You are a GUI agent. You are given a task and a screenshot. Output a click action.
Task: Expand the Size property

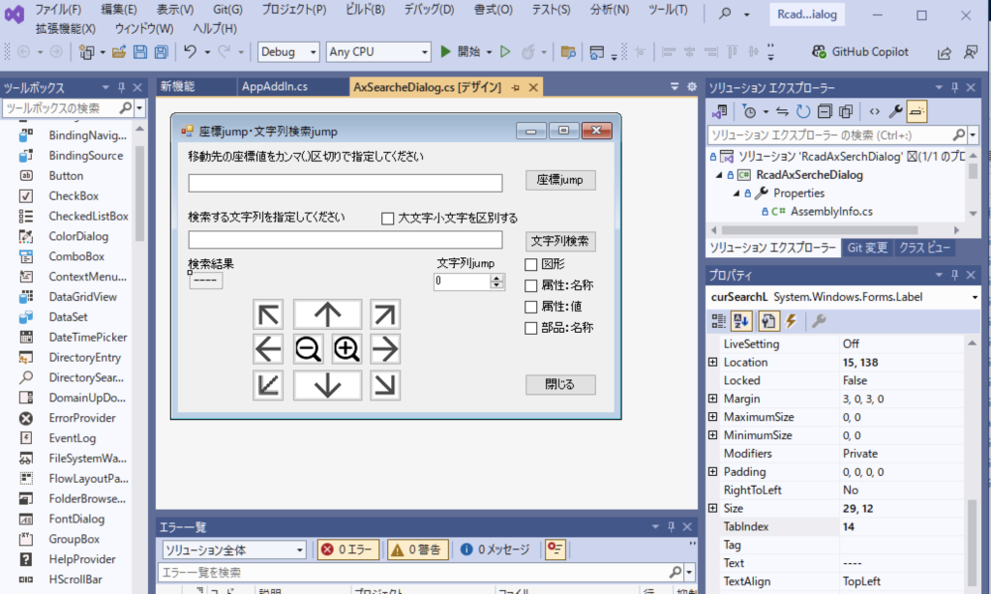(x=713, y=508)
